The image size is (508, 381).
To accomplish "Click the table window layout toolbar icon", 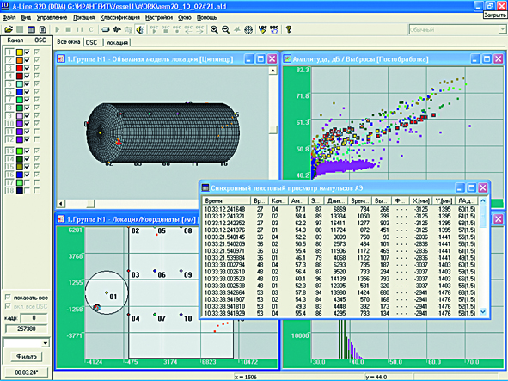I will [31, 29].
